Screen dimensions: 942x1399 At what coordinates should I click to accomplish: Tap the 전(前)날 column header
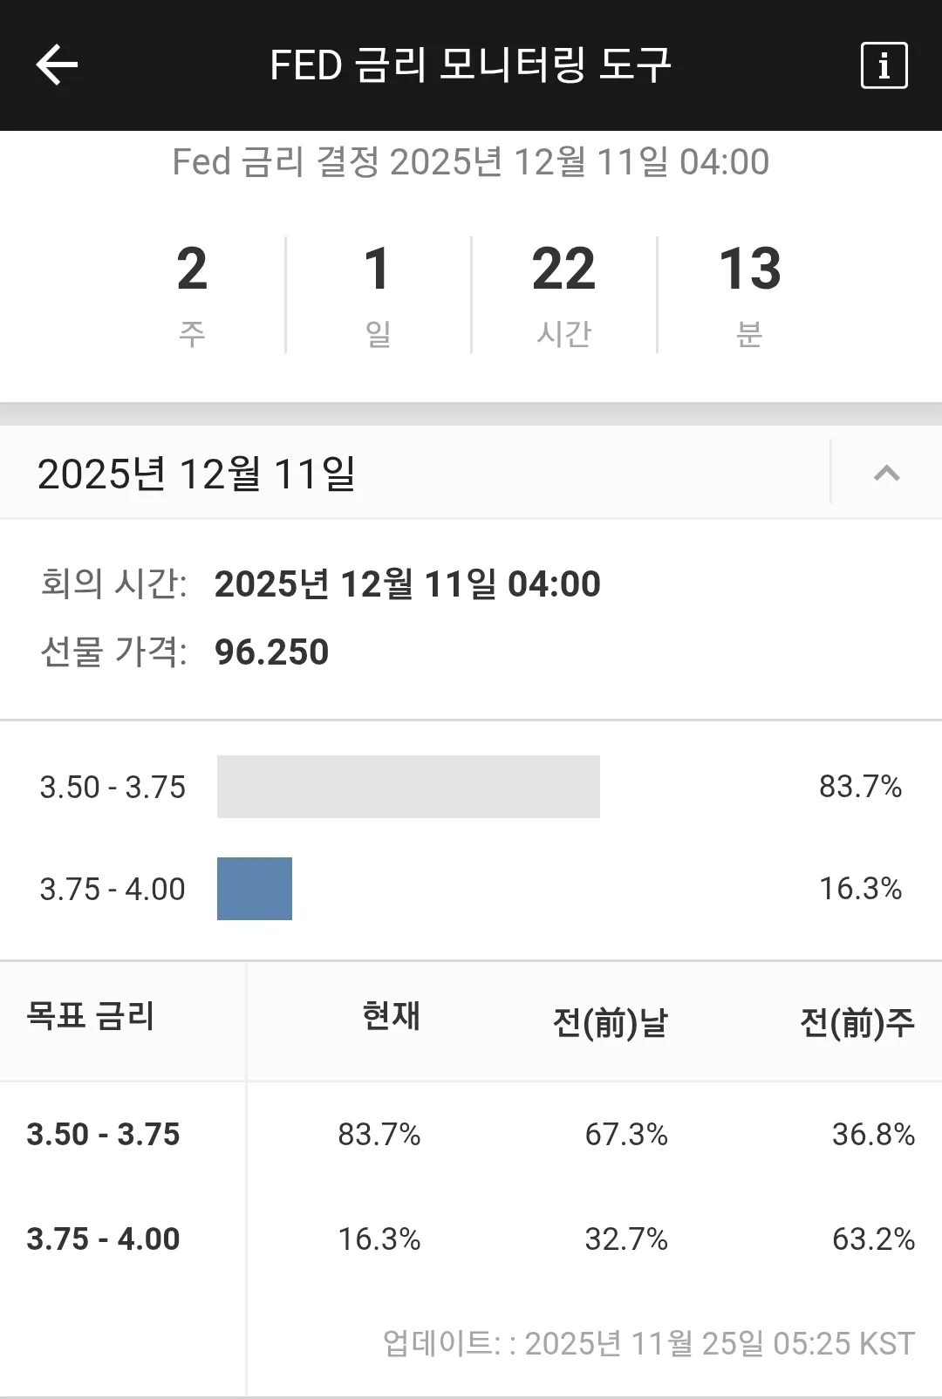(x=610, y=1021)
